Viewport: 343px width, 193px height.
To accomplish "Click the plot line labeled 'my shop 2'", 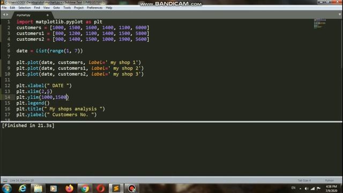I will click(x=80, y=68).
